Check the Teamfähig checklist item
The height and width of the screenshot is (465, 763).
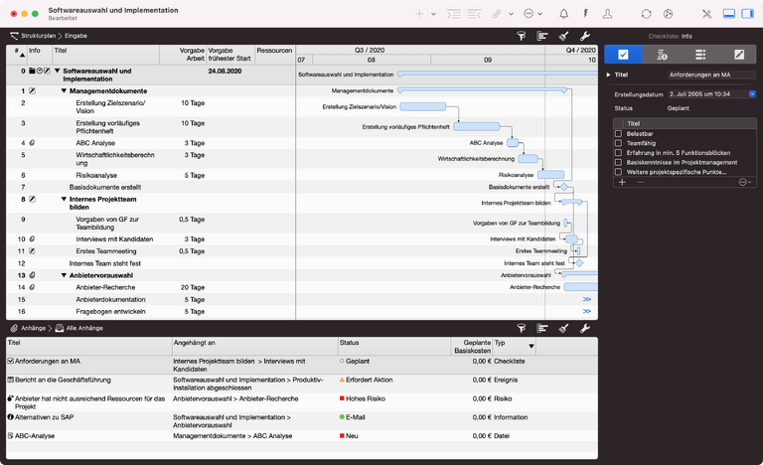click(618, 143)
